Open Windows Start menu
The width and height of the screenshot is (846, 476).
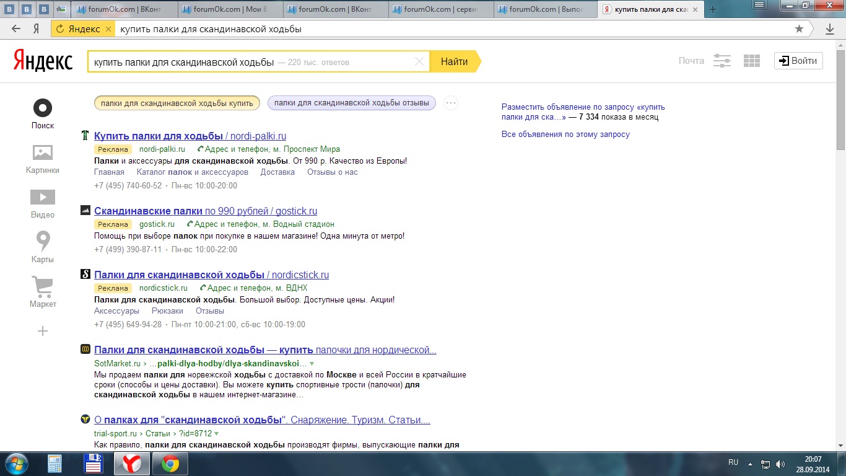coord(15,464)
